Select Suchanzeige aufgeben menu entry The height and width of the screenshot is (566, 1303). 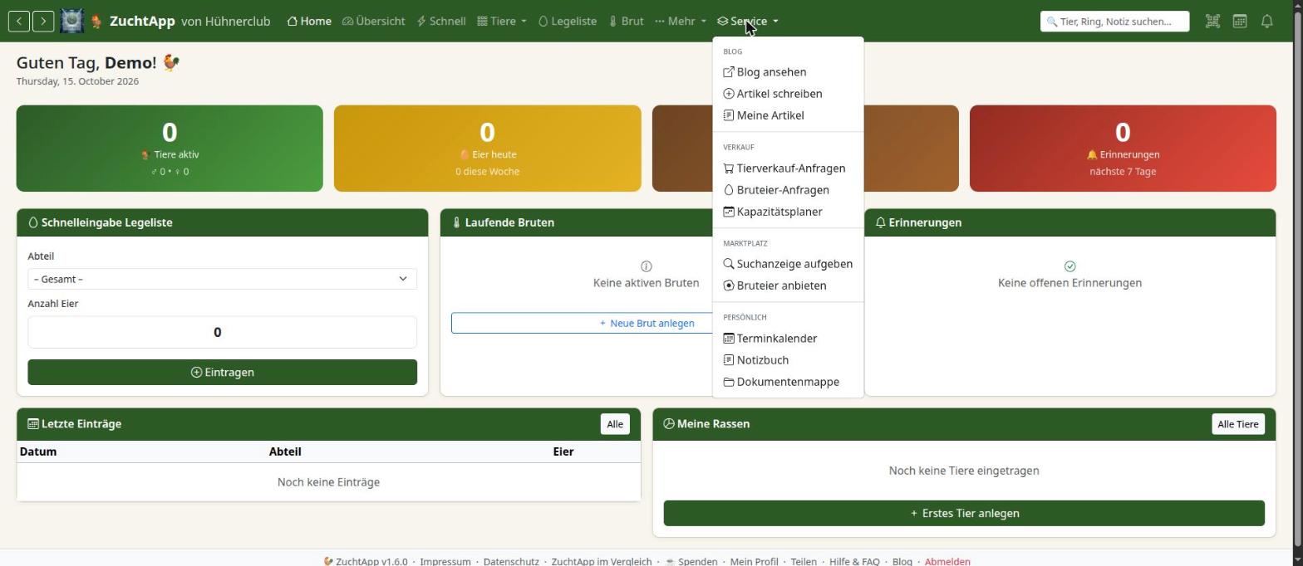click(x=788, y=264)
